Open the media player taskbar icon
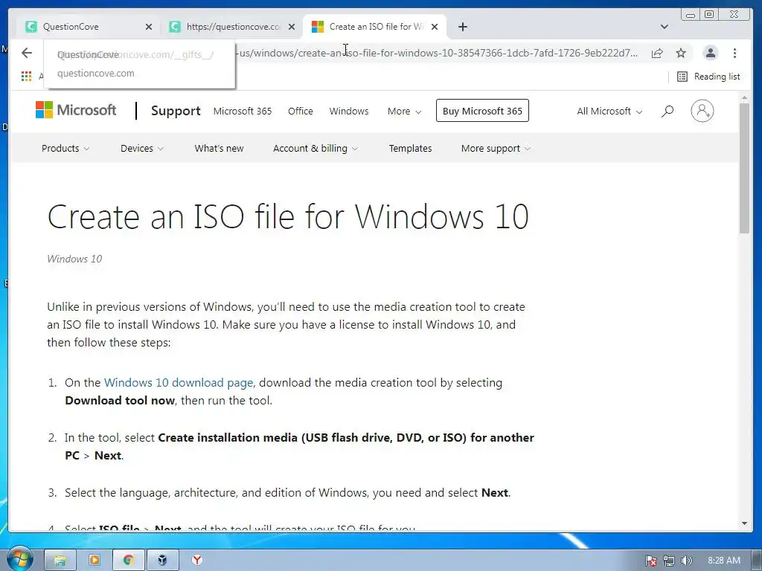 (x=95, y=560)
